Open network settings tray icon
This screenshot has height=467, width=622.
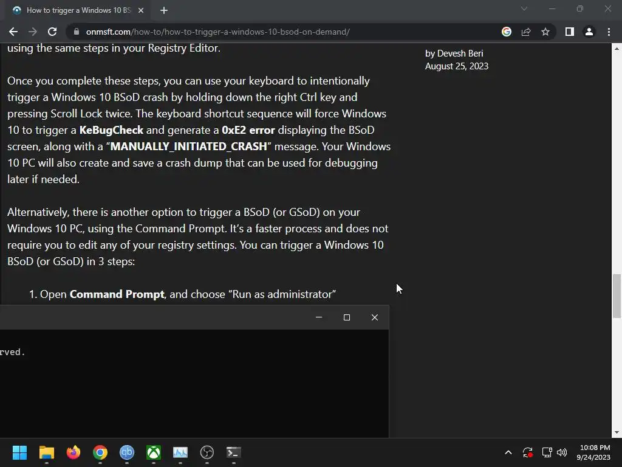[x=547, y=452]
